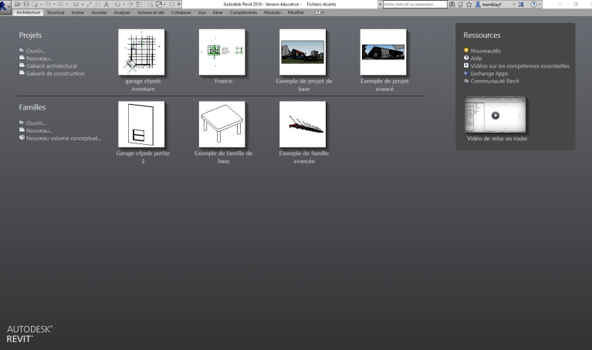Open the Gérer ribbon tab
Screen dimensions: 592x350
point(218,12)
